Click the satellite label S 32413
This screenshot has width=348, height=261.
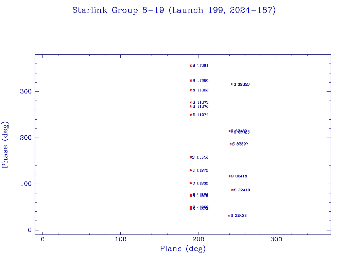coord(242,190)
